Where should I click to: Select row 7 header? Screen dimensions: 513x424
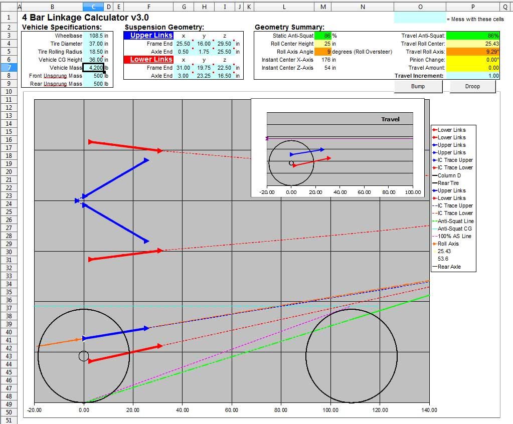pos(9,68)
